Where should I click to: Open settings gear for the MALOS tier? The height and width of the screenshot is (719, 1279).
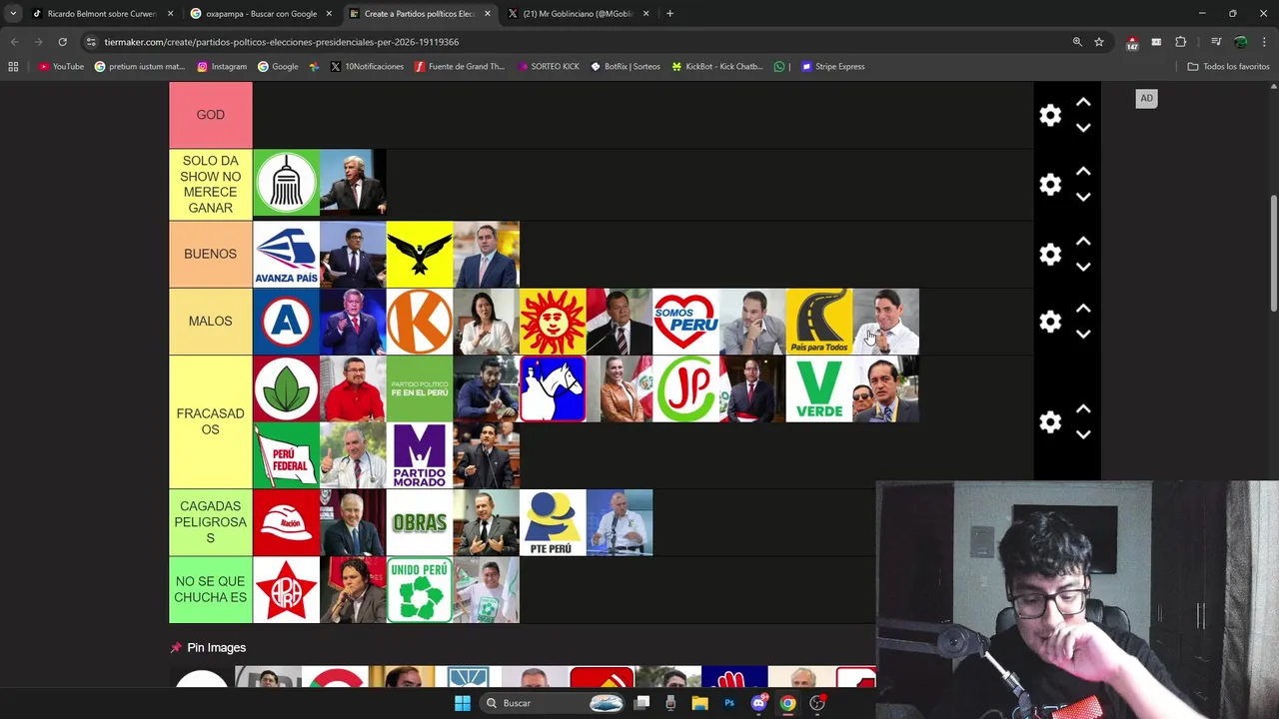pyautogui.click(x=1050, y=322)
